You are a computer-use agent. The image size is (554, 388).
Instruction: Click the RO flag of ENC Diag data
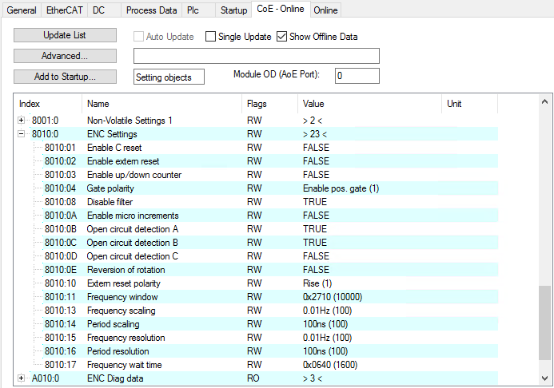pos(253,378)
